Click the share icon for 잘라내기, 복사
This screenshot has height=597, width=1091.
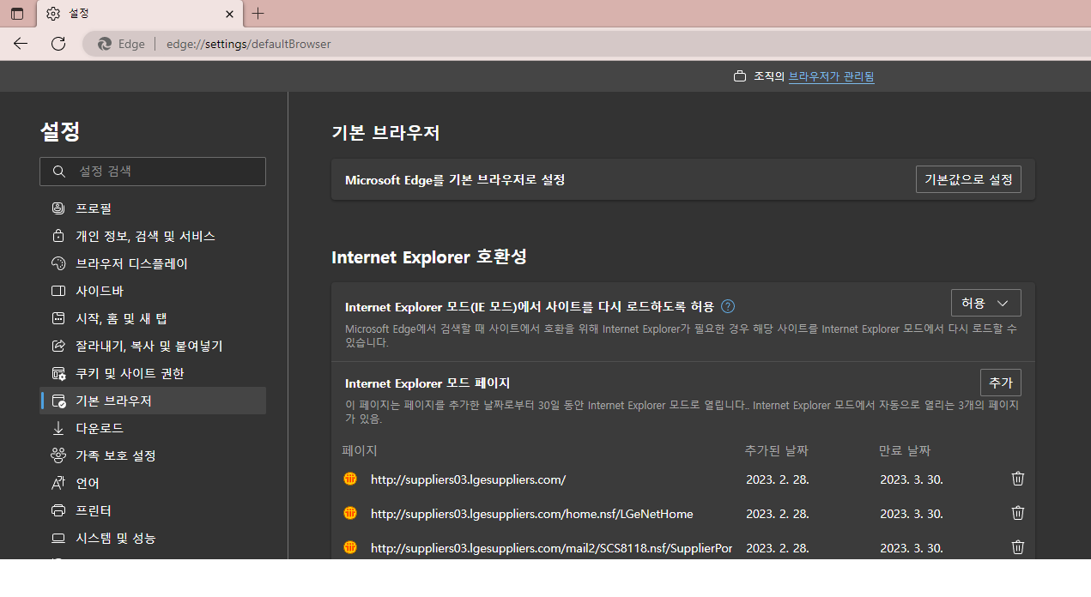click(58, 346)
